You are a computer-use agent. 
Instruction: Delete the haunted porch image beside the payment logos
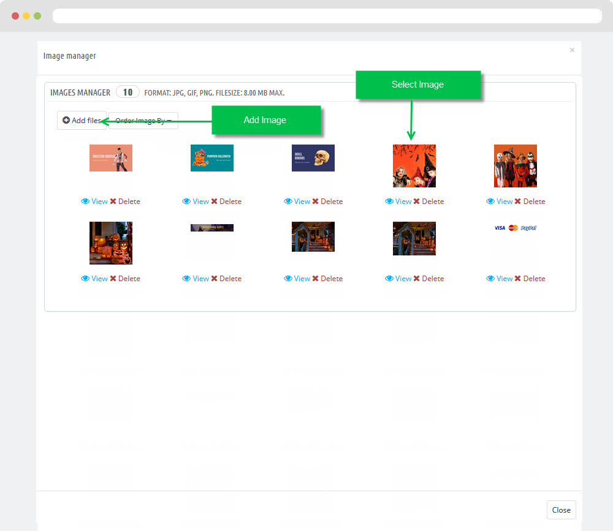point(429,279)
